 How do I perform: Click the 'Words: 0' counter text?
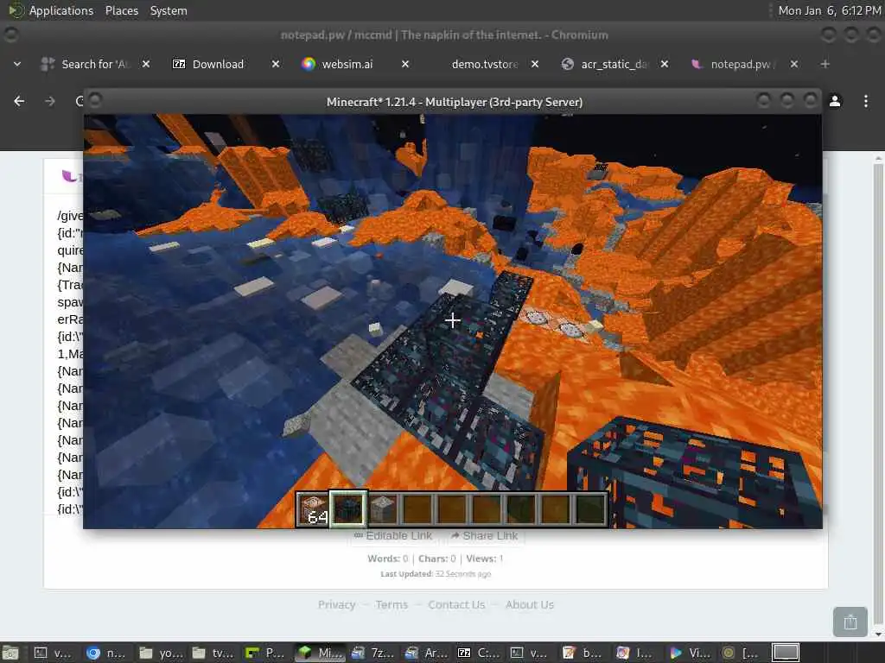pyautogui.click(x=387, y=559)
